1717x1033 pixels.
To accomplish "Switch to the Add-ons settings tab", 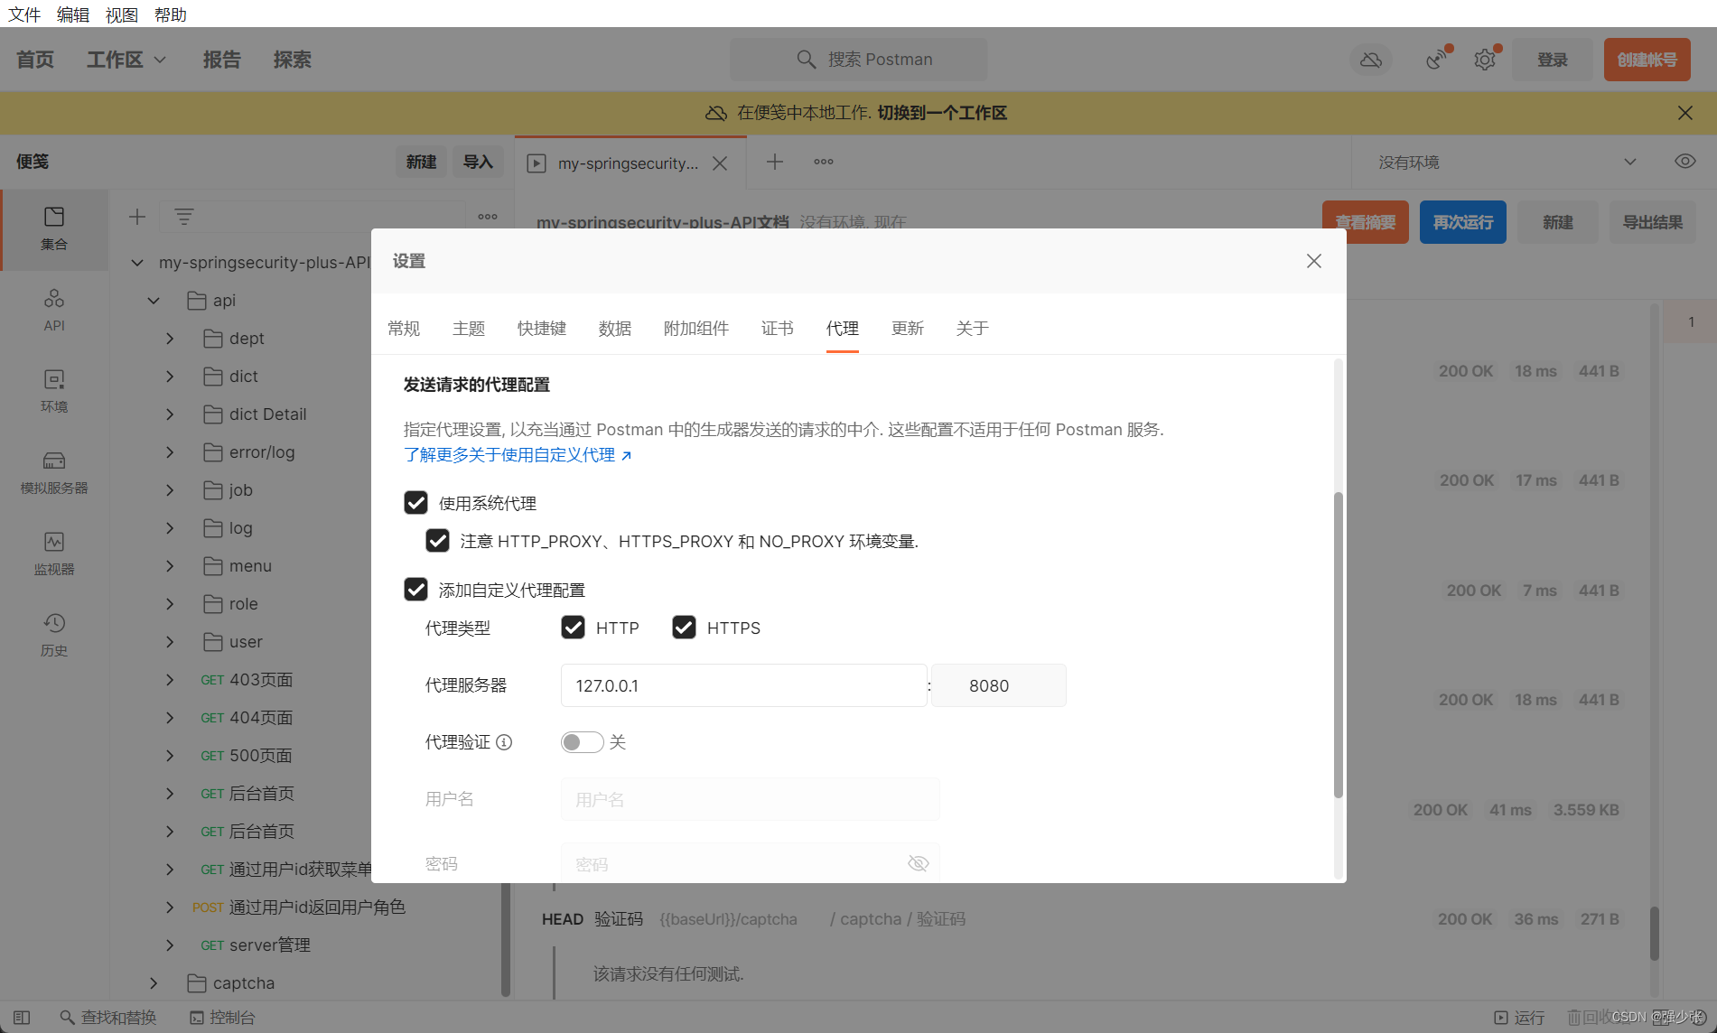I will [696, 329].
